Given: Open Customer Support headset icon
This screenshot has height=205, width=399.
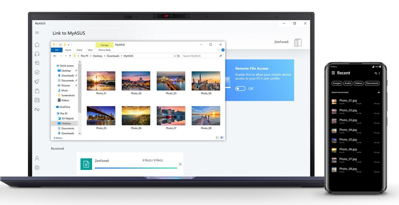Looking at the screenshot, I should coord(37,54).
